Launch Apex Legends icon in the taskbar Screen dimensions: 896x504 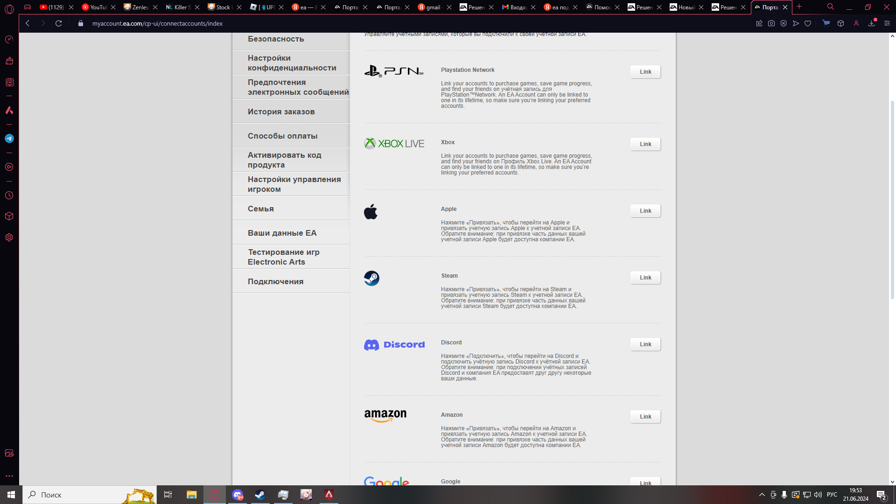coord(329,495)
